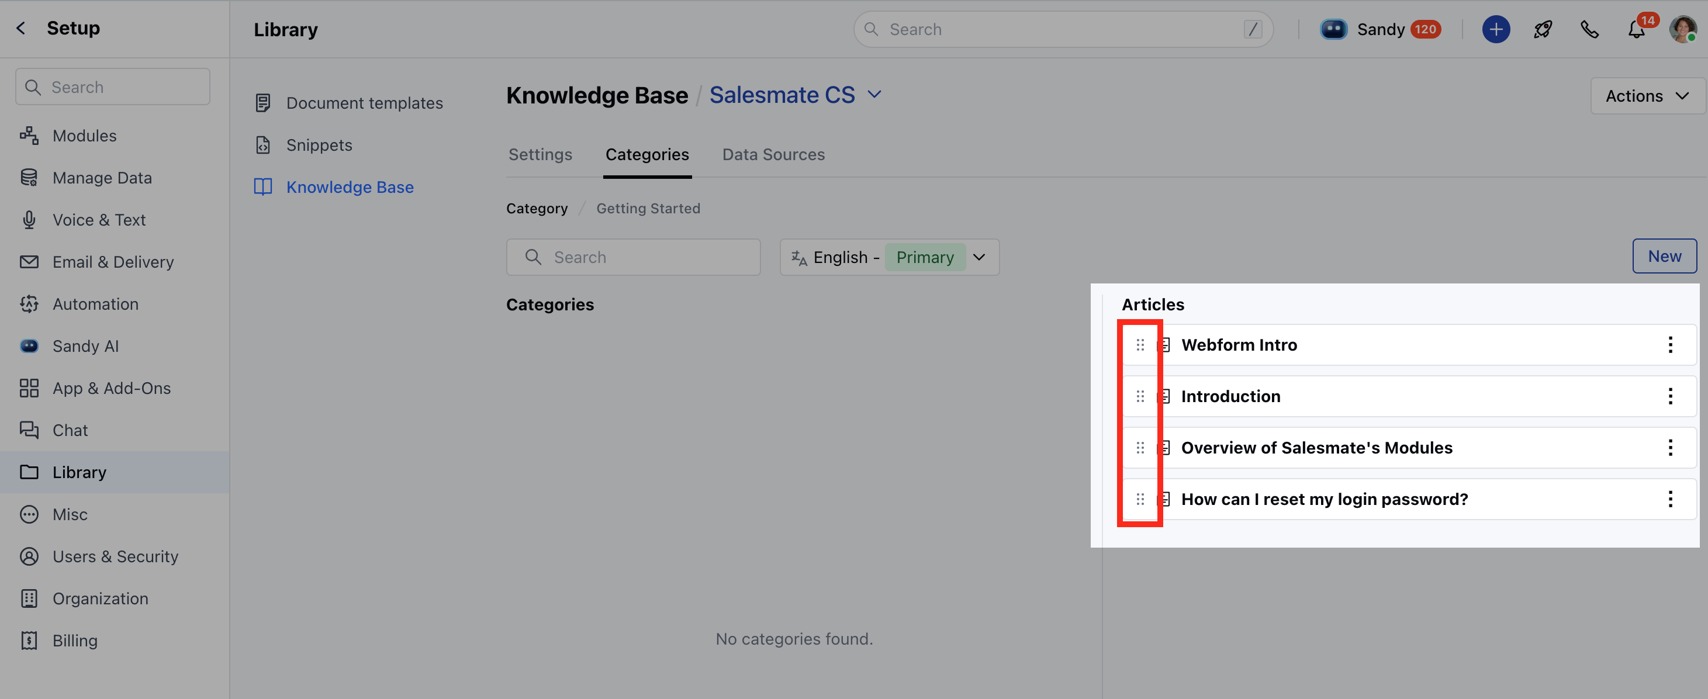
Task: Open user profile avatar
Action: [1682, 29]
